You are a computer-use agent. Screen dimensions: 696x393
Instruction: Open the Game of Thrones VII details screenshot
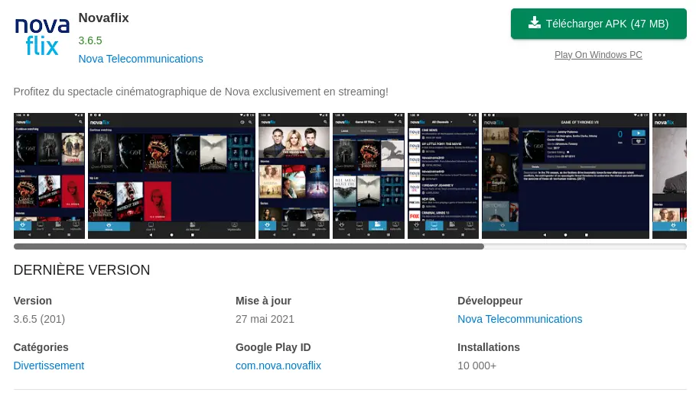point(565,176)
